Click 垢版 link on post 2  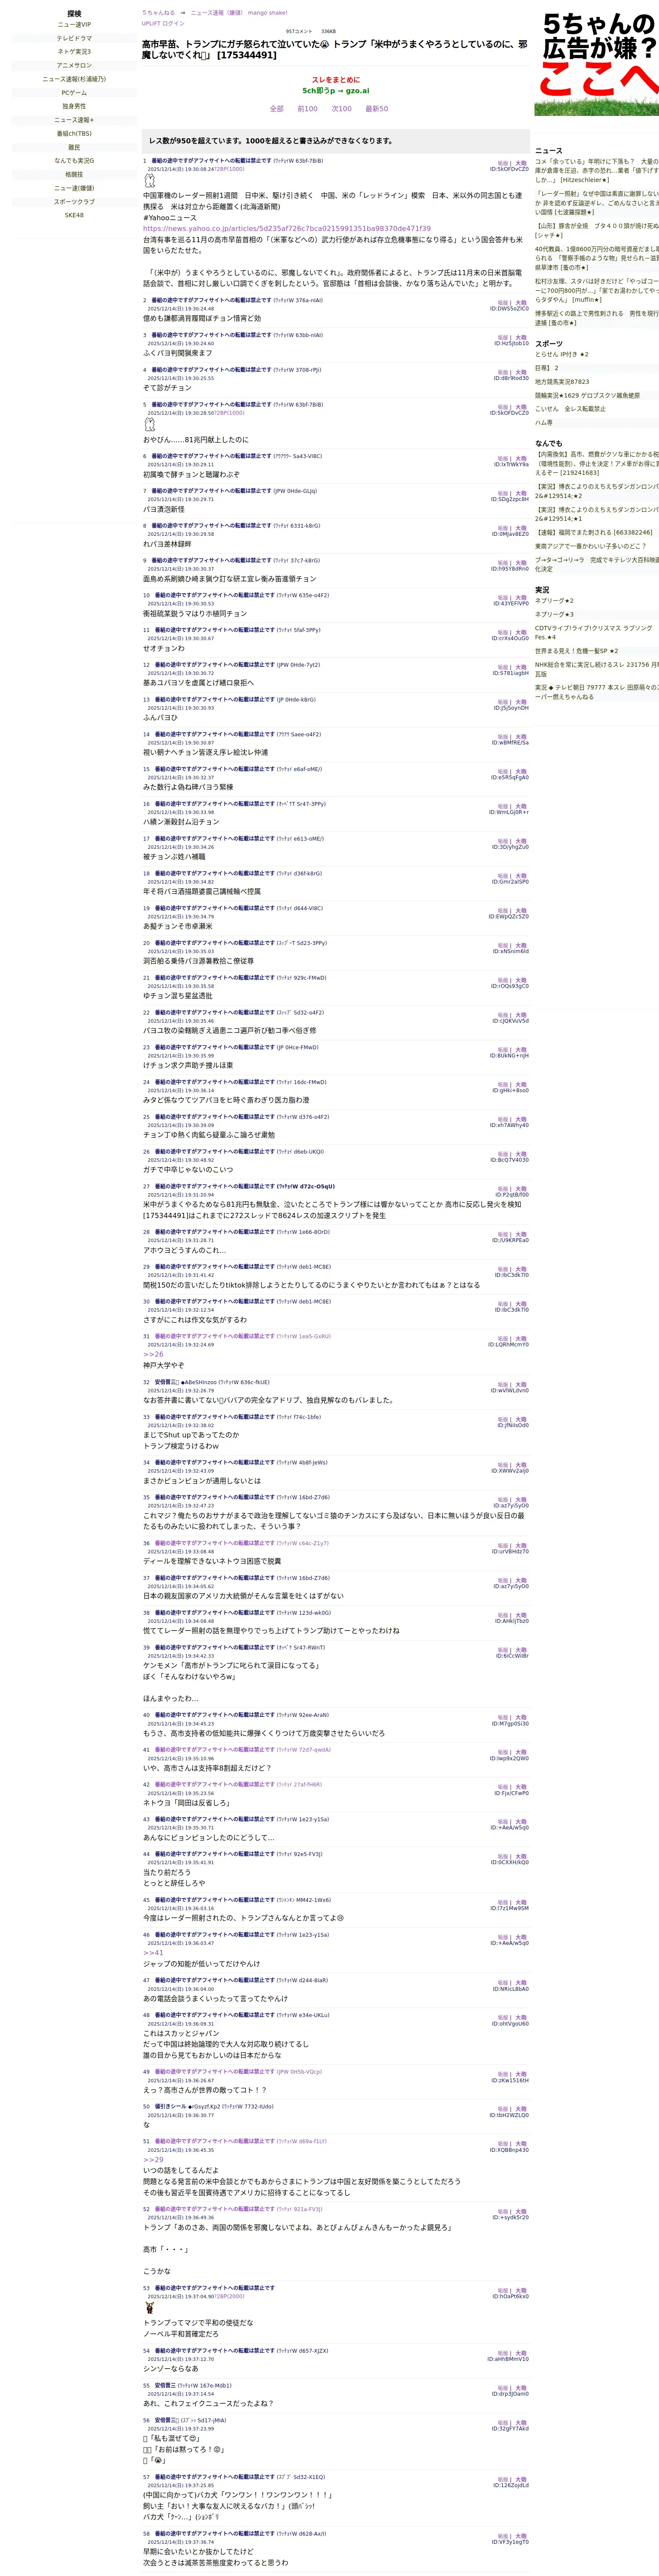[503, 303]
